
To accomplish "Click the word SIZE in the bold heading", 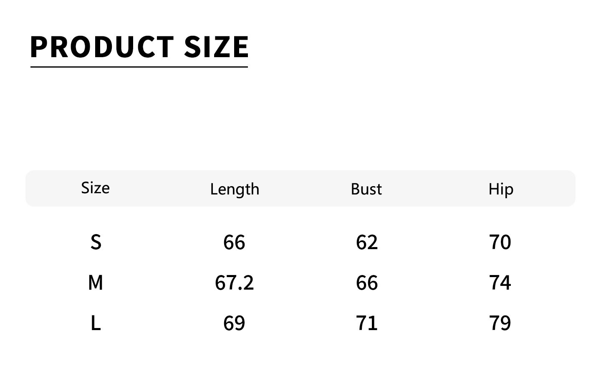I will click(x=216, y=46).
